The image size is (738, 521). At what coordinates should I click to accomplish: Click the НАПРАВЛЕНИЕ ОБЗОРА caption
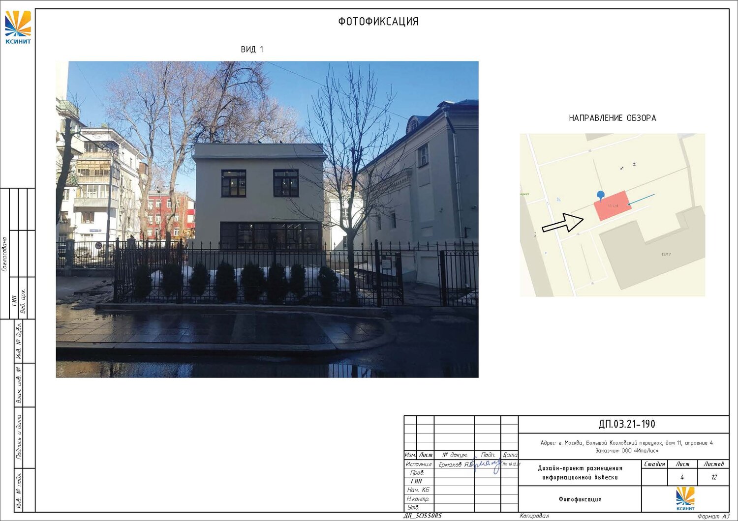click(613, 118)
